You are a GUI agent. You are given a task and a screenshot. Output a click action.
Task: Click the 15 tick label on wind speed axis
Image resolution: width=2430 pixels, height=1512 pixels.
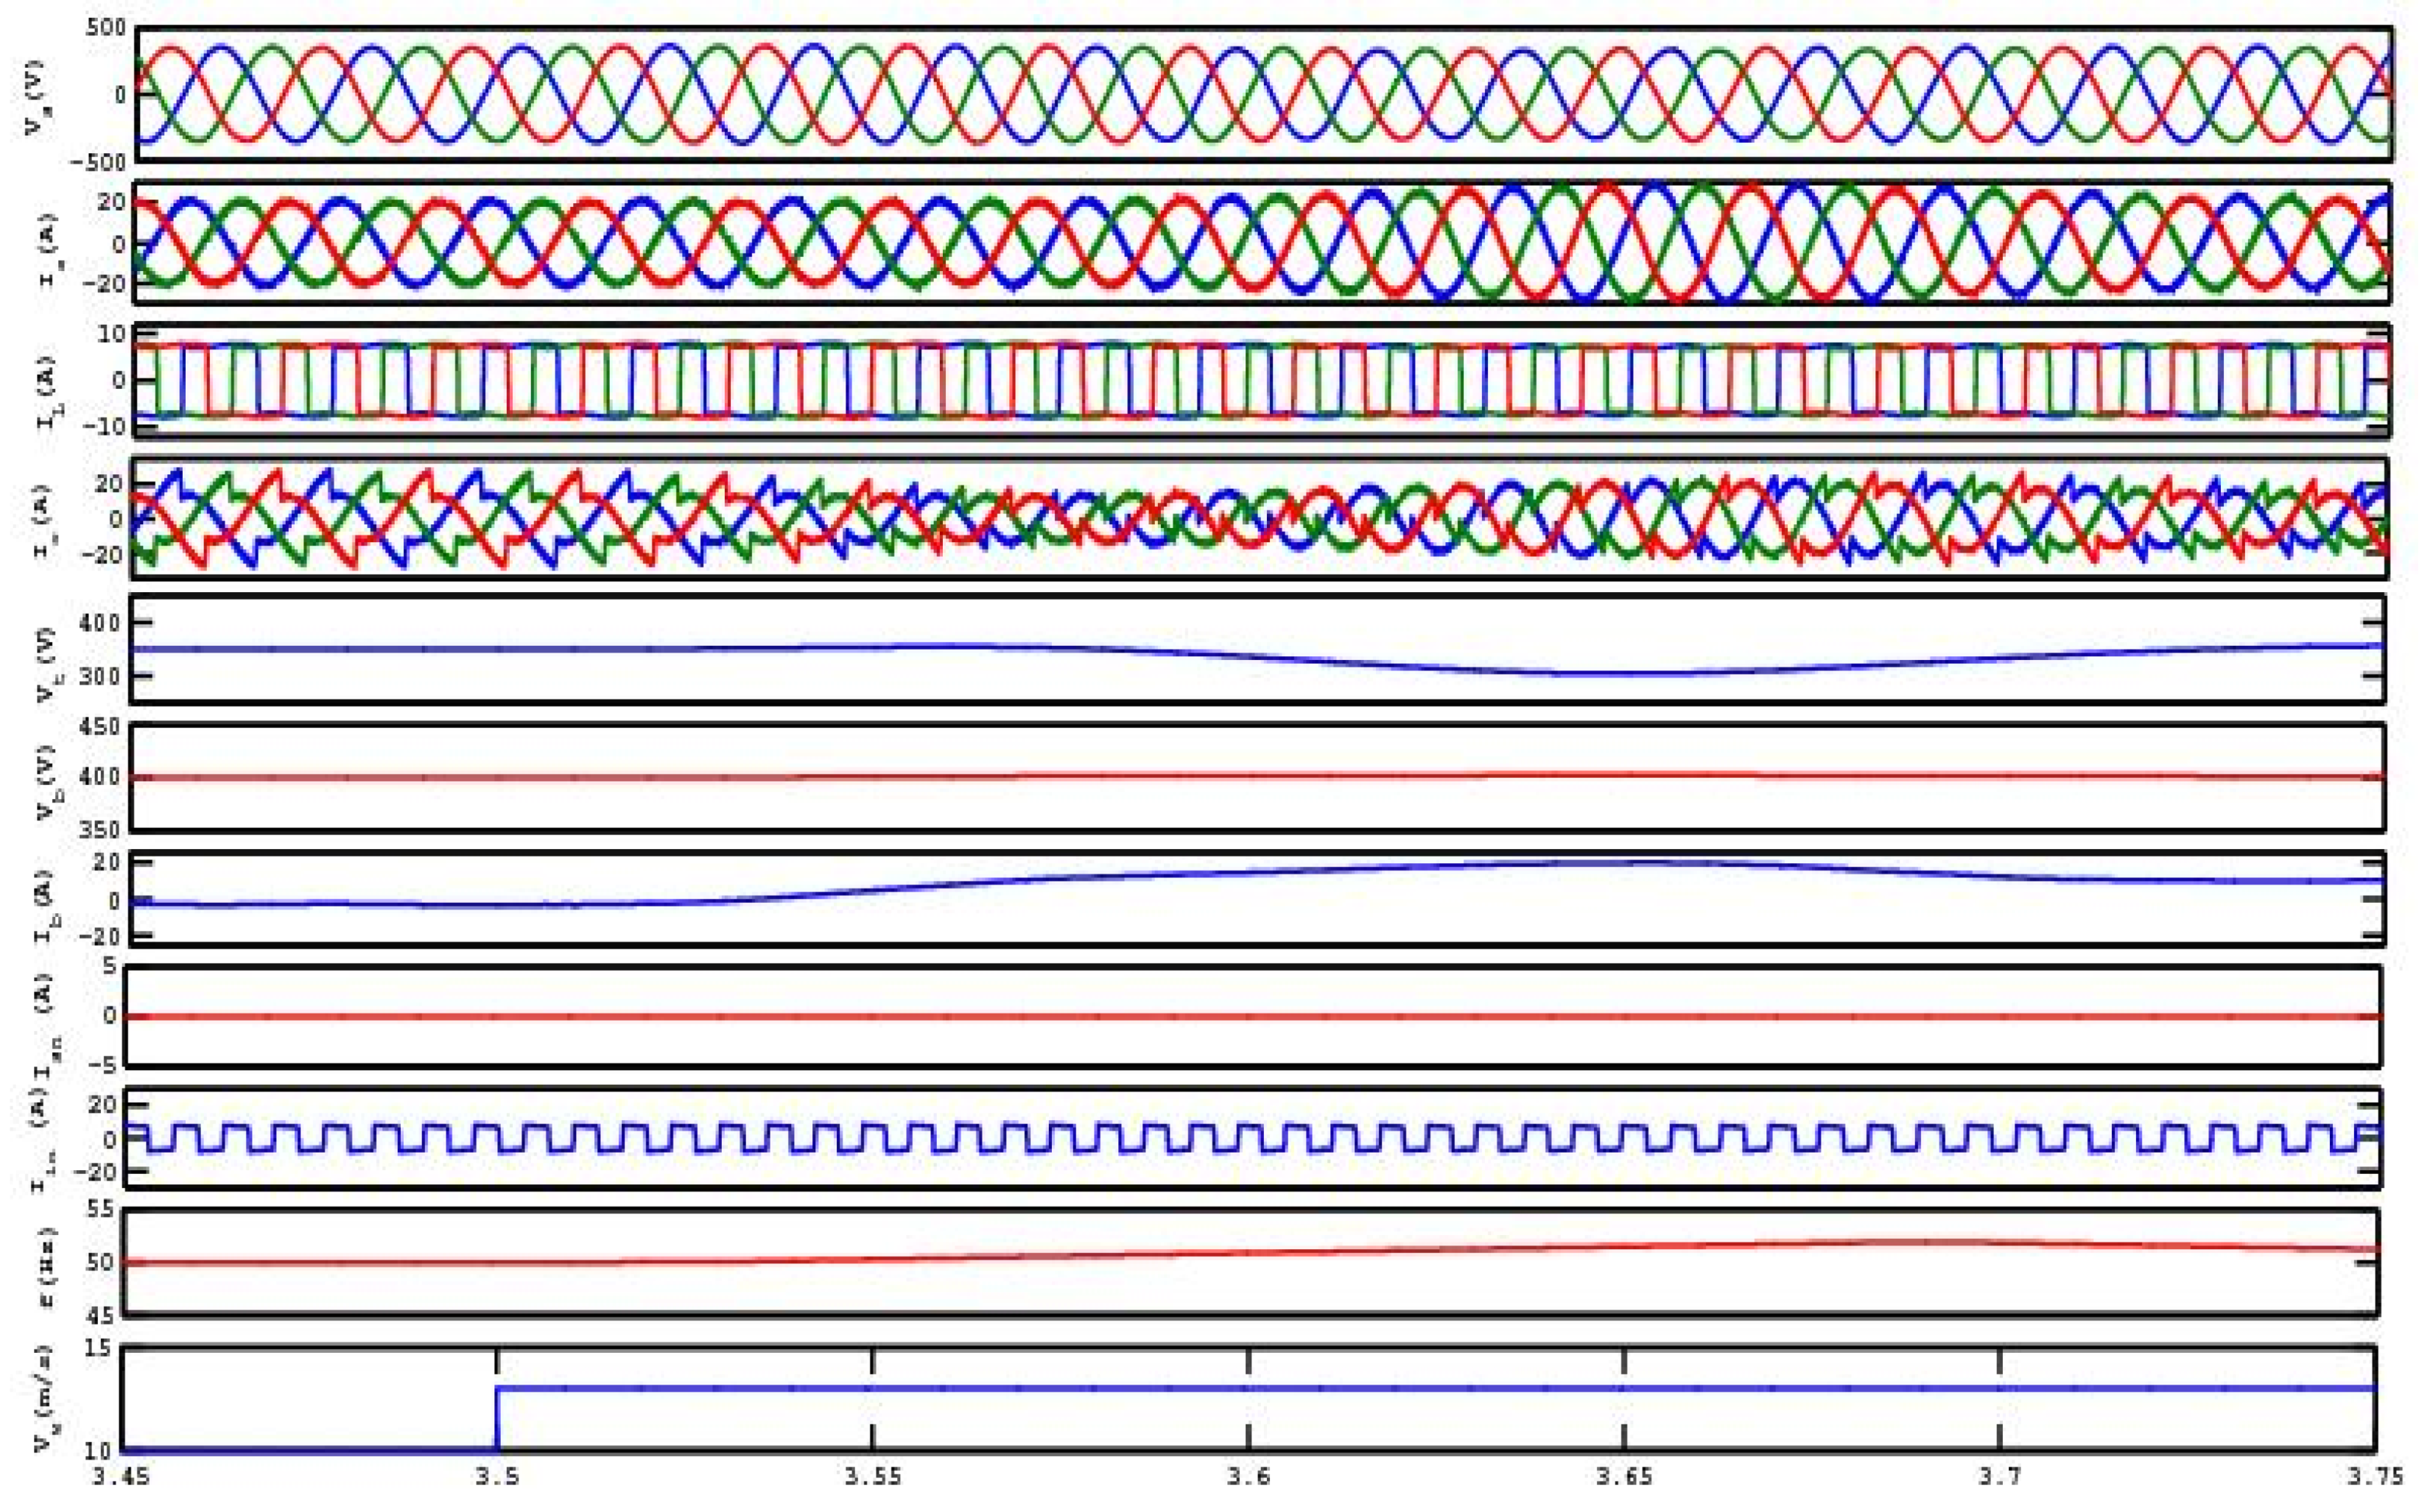click(x=98, y=1348)
